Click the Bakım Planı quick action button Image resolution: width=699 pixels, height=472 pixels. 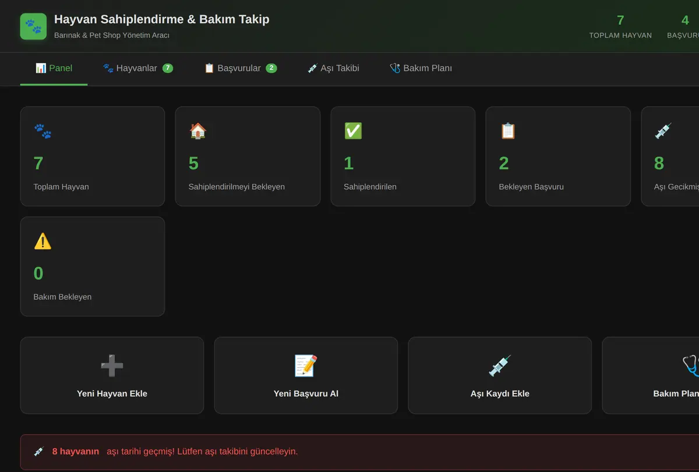651,375
